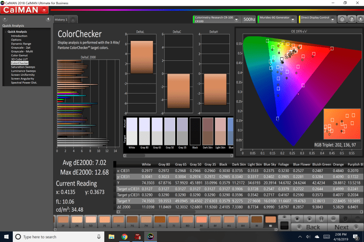
Task: Open the Introduction page in the workflow
Action: tap(19, 36)
